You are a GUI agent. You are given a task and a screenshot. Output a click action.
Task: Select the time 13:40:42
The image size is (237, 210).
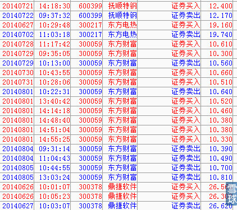(54, 101)
